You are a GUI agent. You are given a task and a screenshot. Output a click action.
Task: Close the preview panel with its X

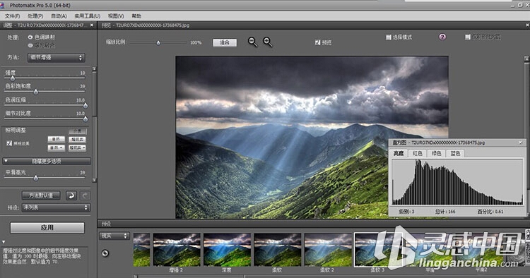point(527,25)
